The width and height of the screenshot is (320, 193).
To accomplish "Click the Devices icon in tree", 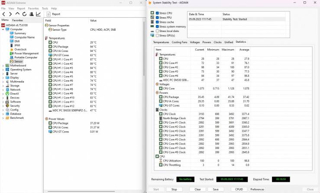I will click(7, 98).
